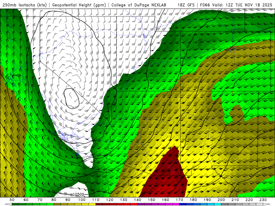
Task: Click the legend value 180
Action: 193,200
